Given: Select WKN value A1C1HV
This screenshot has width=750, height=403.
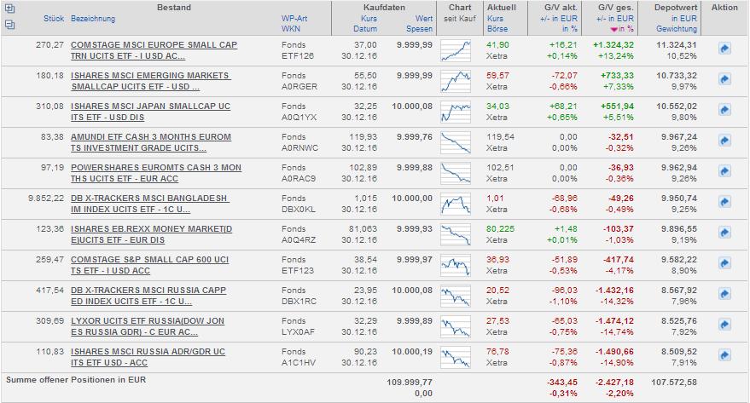Looking at the screenshot, I should pyautogui.click(x=299, y=362).
